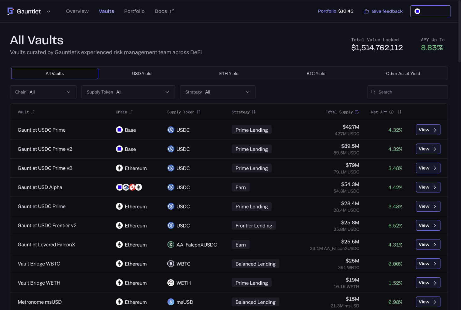The height and width of the screenshot is (310, 461).
Task: Click the Frontier Lending strategy tag
Action: tap(254, 225)
